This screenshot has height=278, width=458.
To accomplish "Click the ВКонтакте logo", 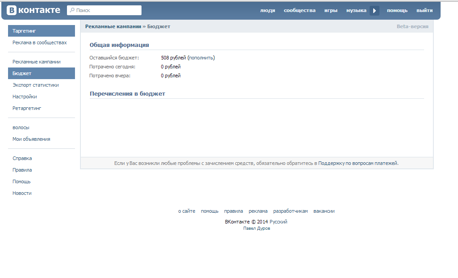I will 33,10.
